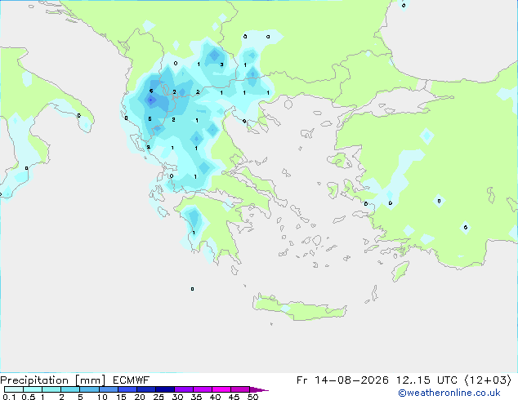Click the "ECMWF" model label
Viewport: 518px width, 400px height.
click(x=132, y=380)
